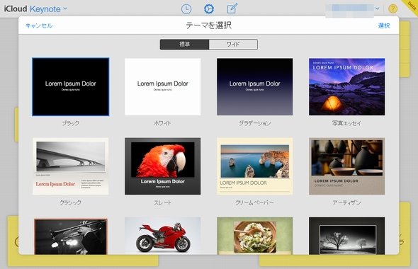Switch to the ワイド aspect ratio
Screen dimensions: 418x269
click(x=233, y=45)
